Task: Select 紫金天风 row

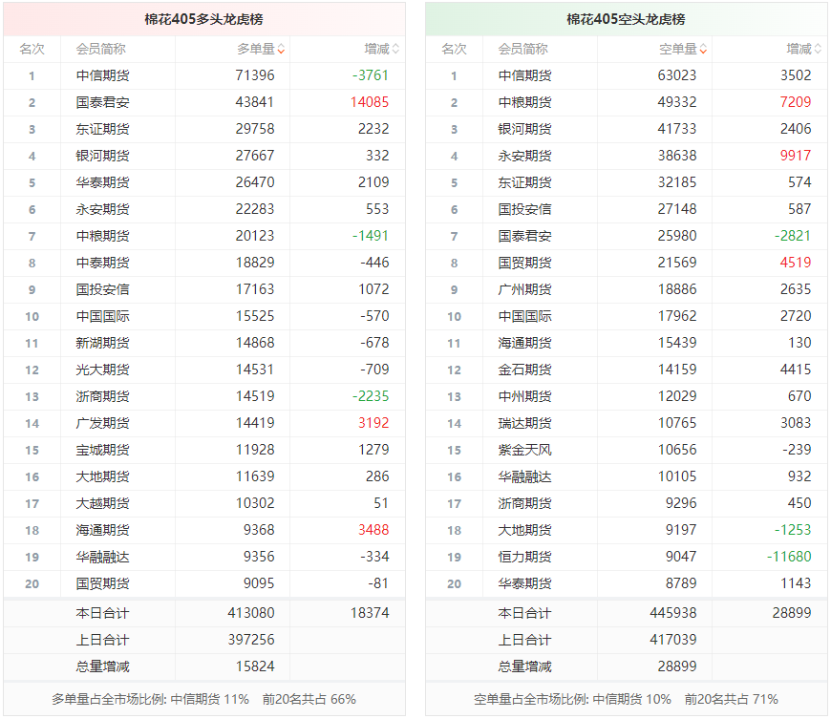Action: [627, 451]
